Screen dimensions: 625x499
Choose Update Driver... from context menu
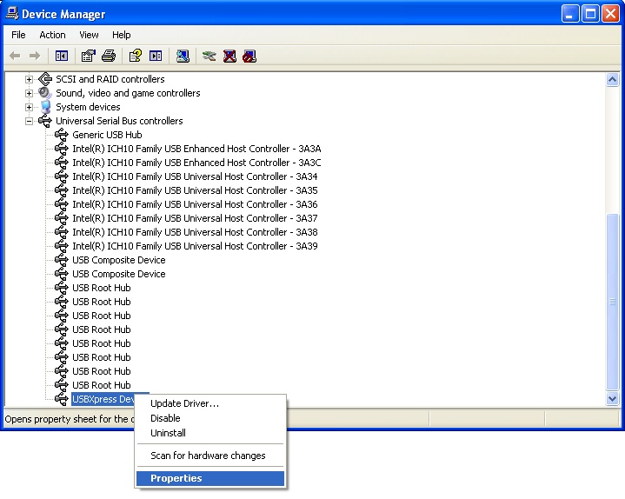coord(210,403)
